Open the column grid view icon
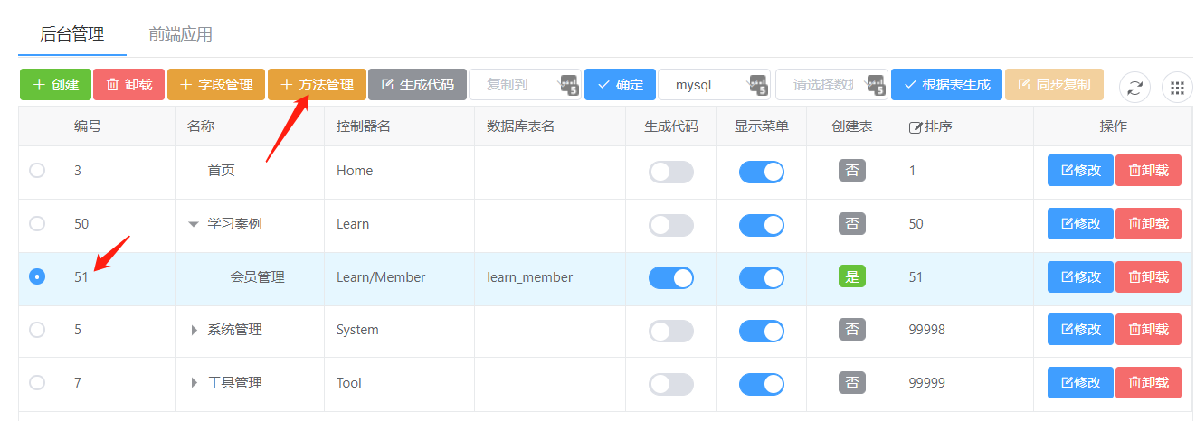This screenshot has height=421, width=1196. point(1177,88)
